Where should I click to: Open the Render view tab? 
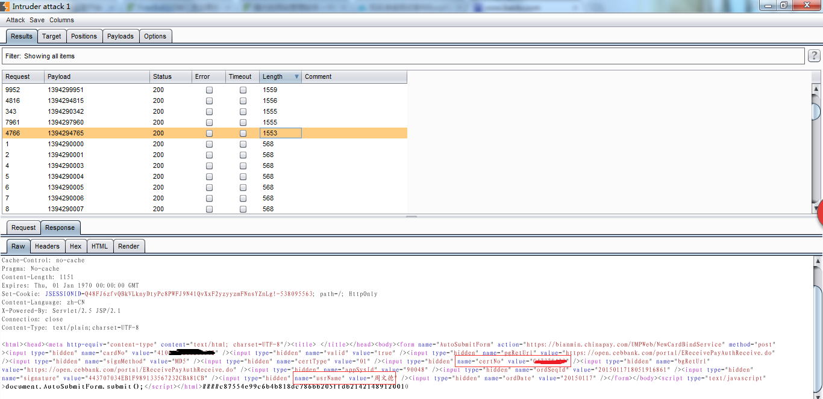click(x=129, y=246)
